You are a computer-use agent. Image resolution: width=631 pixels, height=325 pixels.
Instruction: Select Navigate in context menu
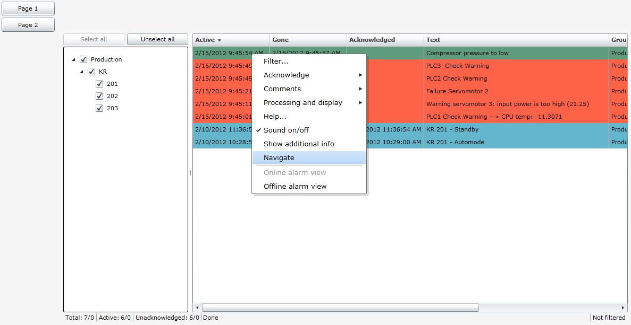pyautogui.click(x=279, y=158)
